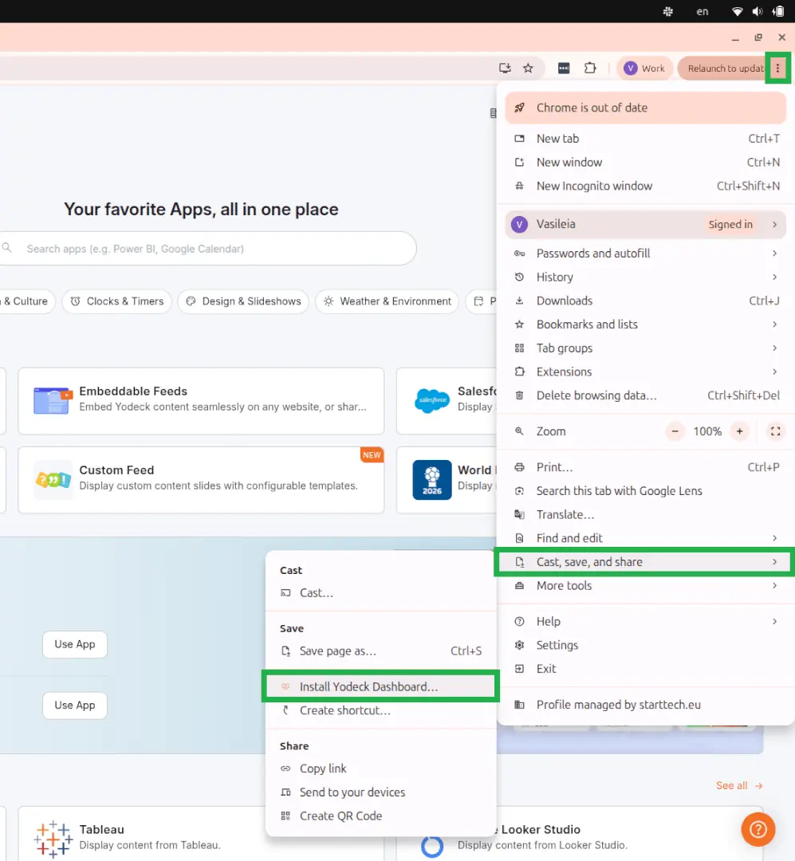Open Settings from the Chrome menu
This screenshot has width=795, height=861.
[x=645, y=645]
